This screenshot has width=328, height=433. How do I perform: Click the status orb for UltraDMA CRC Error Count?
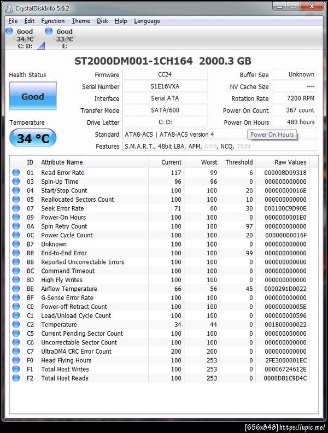pos(16,351)
